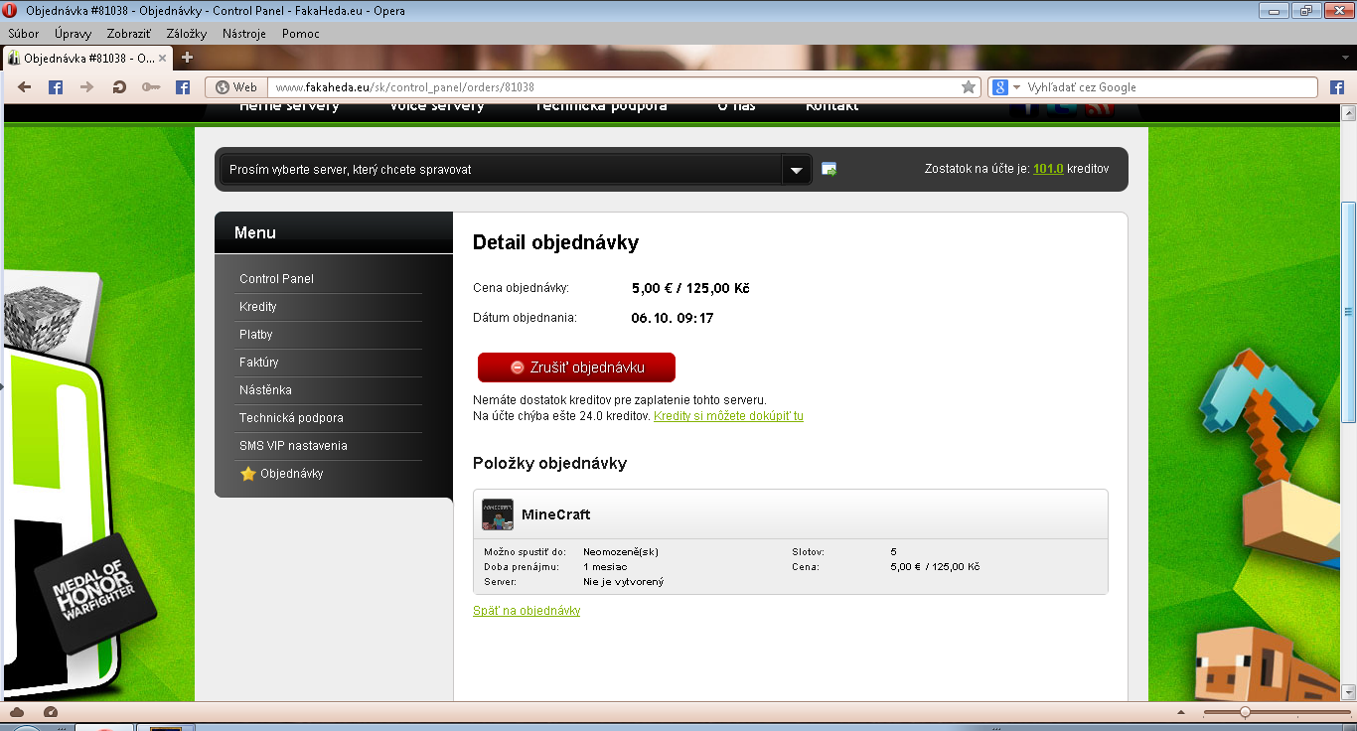
Task: Click the MineCraft game thumbnail
Action: (x=498, y=514)
